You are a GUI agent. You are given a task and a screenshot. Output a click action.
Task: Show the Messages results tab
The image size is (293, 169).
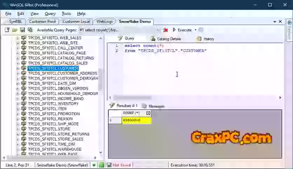click(154, 106)
